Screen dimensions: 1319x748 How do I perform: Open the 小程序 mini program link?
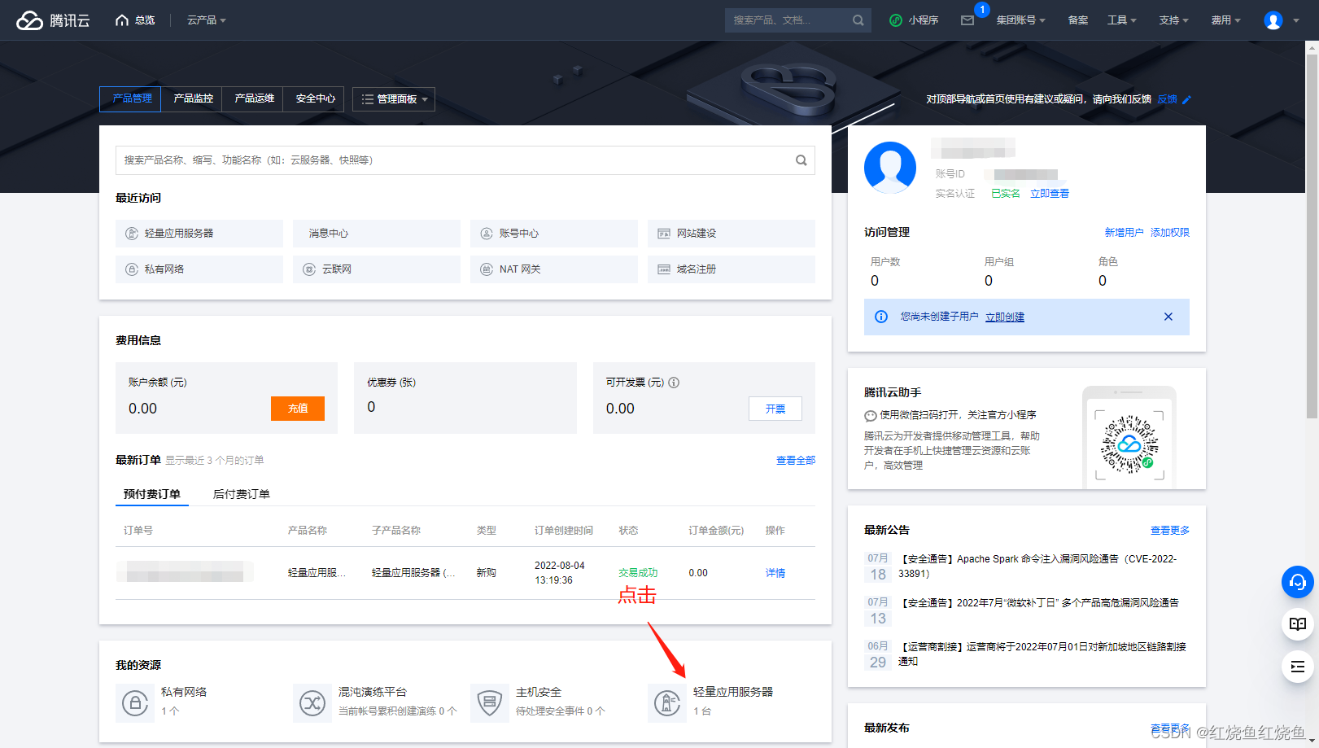click(914, 20)
